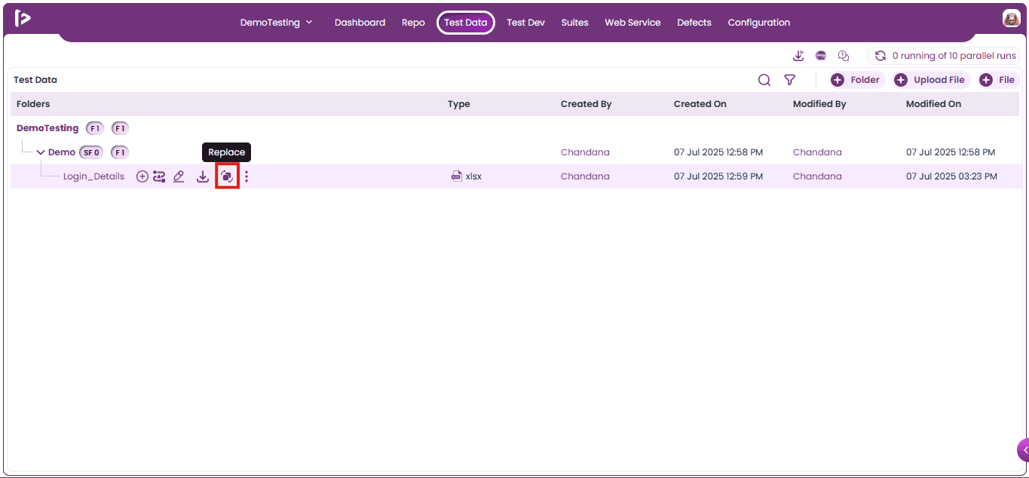The image size is (1029, 478).
Task: Click the filter funnel icon
Action: click(789, 80)
